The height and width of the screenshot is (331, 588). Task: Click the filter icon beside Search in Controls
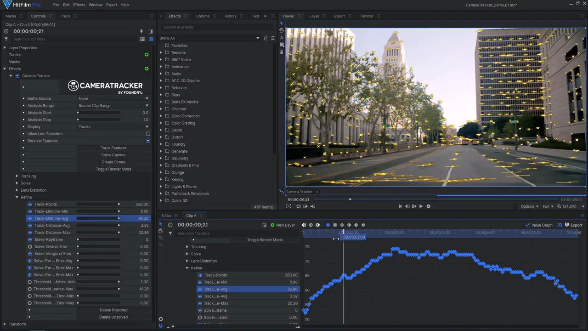(6, 39)
